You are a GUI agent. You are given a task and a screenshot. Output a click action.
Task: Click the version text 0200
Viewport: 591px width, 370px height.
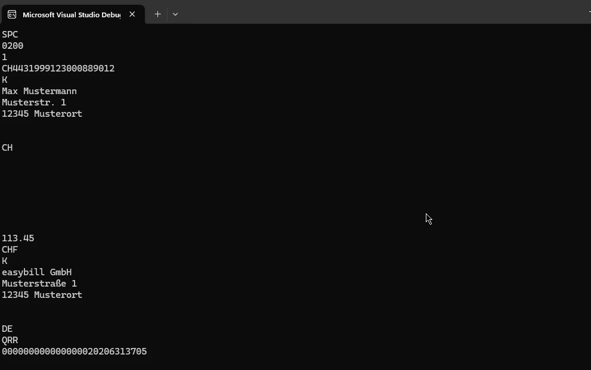coord(13,46)
